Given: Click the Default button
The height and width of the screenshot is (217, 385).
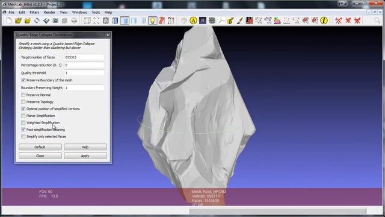Looking at the screenshot, I should pos(40,147).
